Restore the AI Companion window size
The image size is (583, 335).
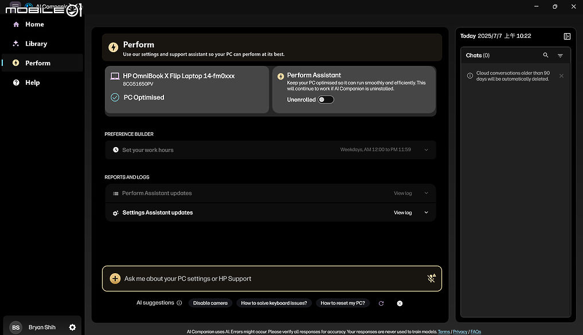tap(555, 6)
